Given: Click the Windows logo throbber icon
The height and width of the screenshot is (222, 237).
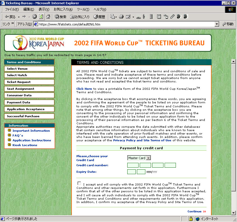Looking at the screenshot, I should pos(230,10).
